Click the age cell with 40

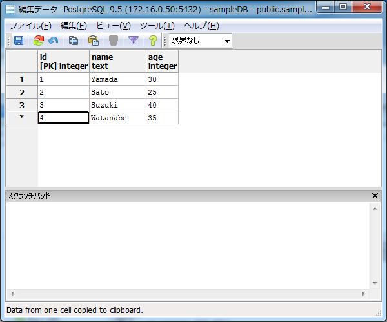click(x=162, y=105)
